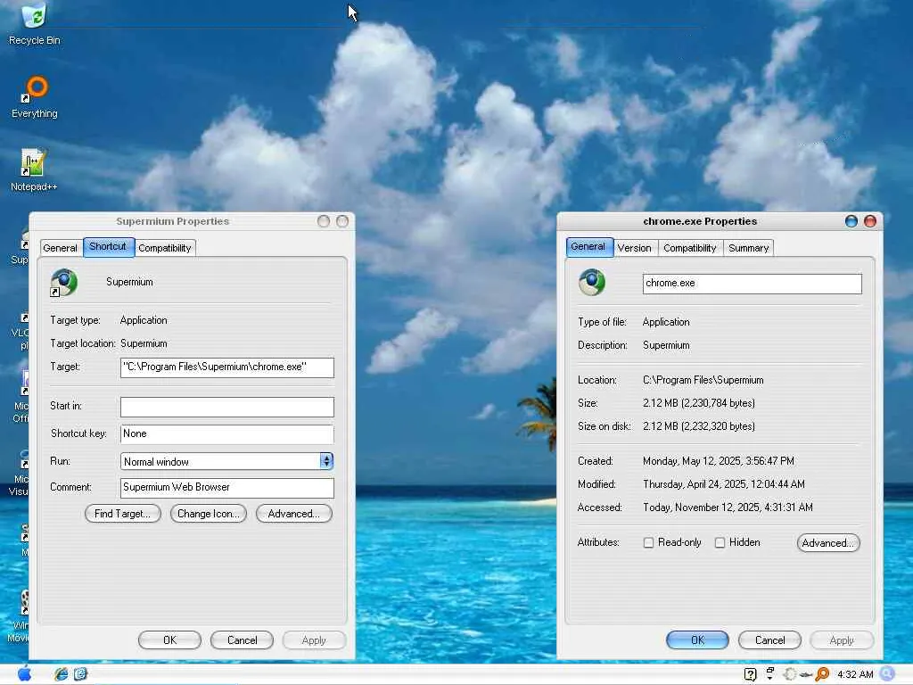Open the Run dropdown showing Normal window
Image resolution: width=913 pixels, height=685 pixels.
click(x=227, y=461)
